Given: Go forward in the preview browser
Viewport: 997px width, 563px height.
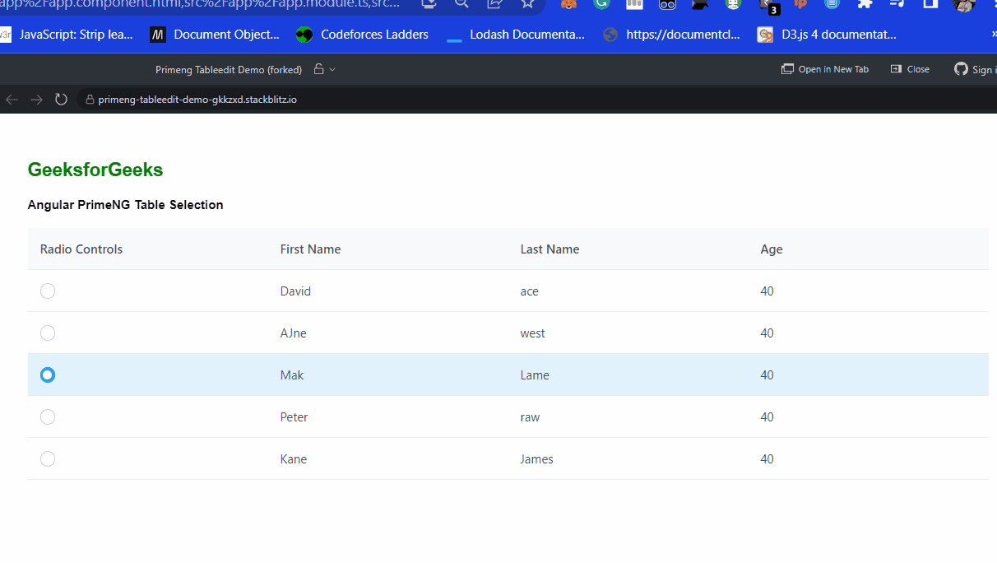Looking at the screenshot, I should pos(36,100).
